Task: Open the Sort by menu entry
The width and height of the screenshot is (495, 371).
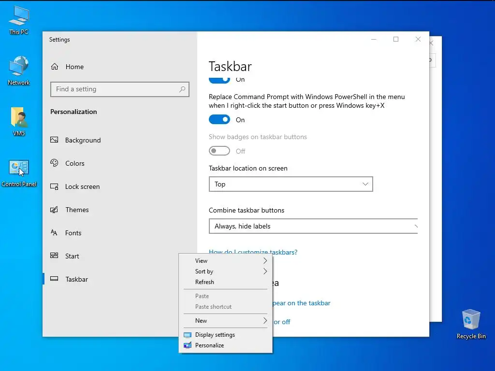Action: (225, 271)
